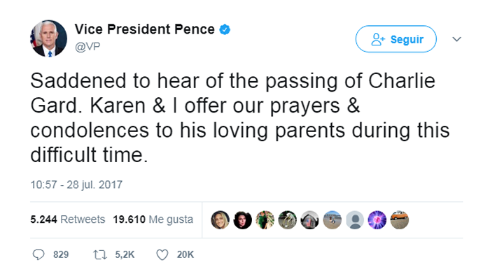Click the orange car liker avatar
This screenshot has width=490, height=274.
(x=400, y=220)
